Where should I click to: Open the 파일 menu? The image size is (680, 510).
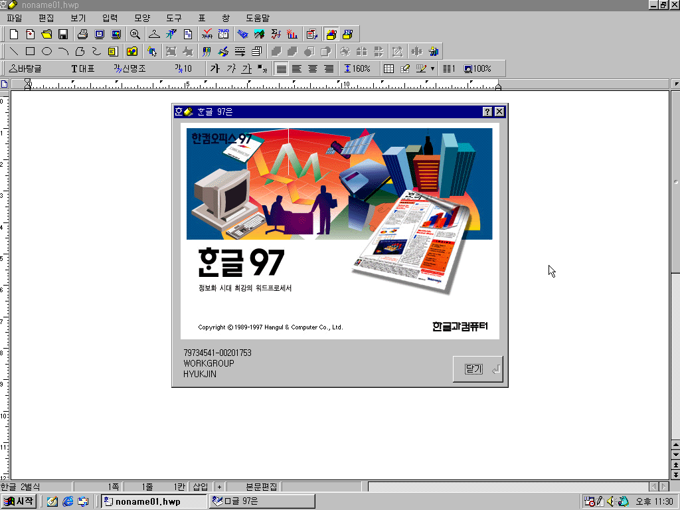(15, 18)
